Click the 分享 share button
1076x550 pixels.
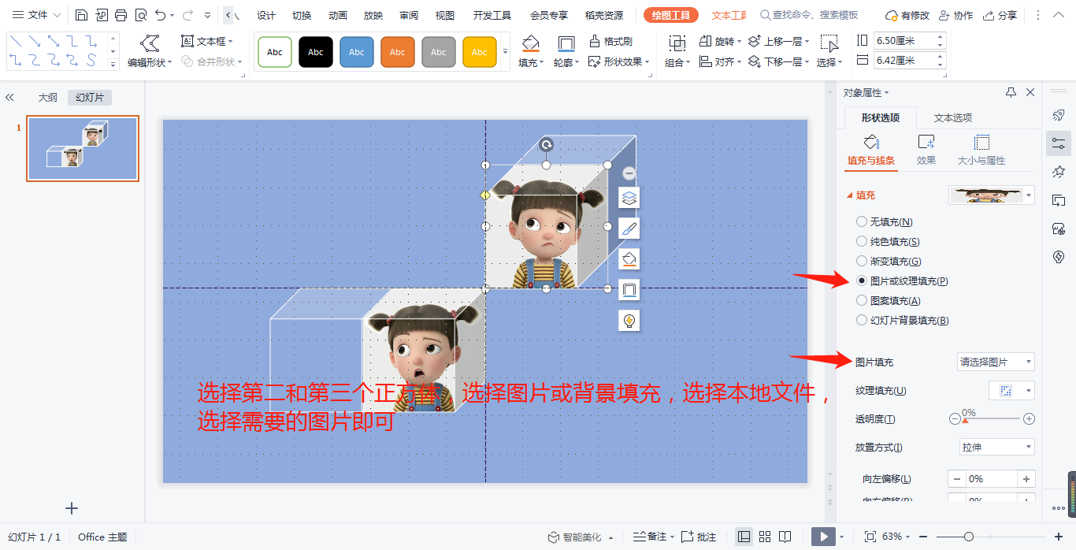click(x=1000, y=16)
